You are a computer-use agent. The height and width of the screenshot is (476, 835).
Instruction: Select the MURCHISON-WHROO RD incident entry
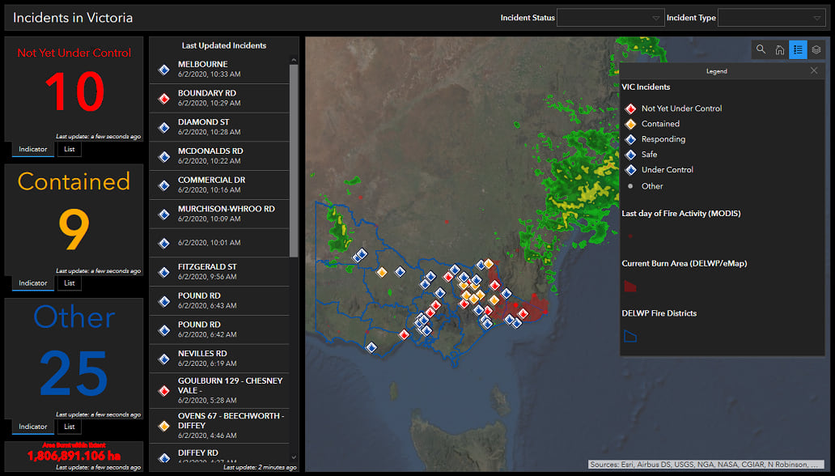[x=219, y=214]
